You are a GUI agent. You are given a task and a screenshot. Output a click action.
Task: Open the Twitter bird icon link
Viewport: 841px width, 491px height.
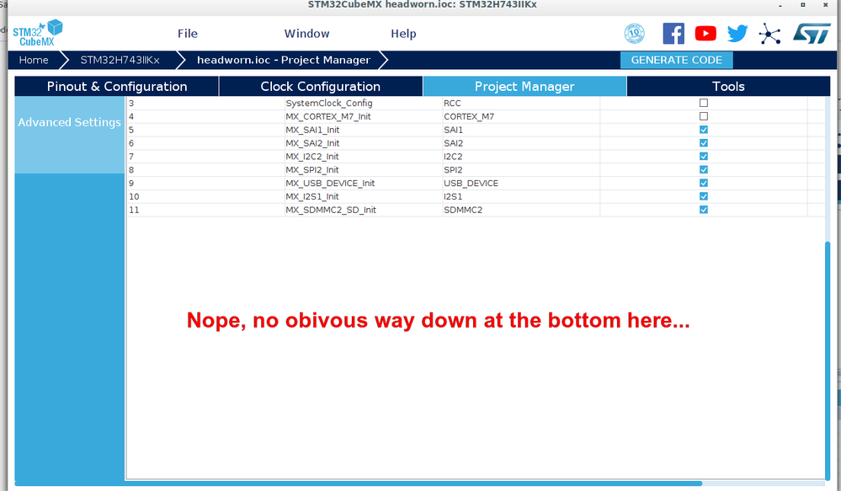[737, 34]
